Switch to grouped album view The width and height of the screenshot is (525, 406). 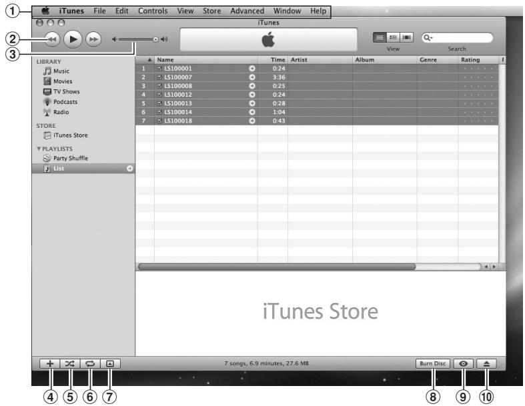coord(393,37)
